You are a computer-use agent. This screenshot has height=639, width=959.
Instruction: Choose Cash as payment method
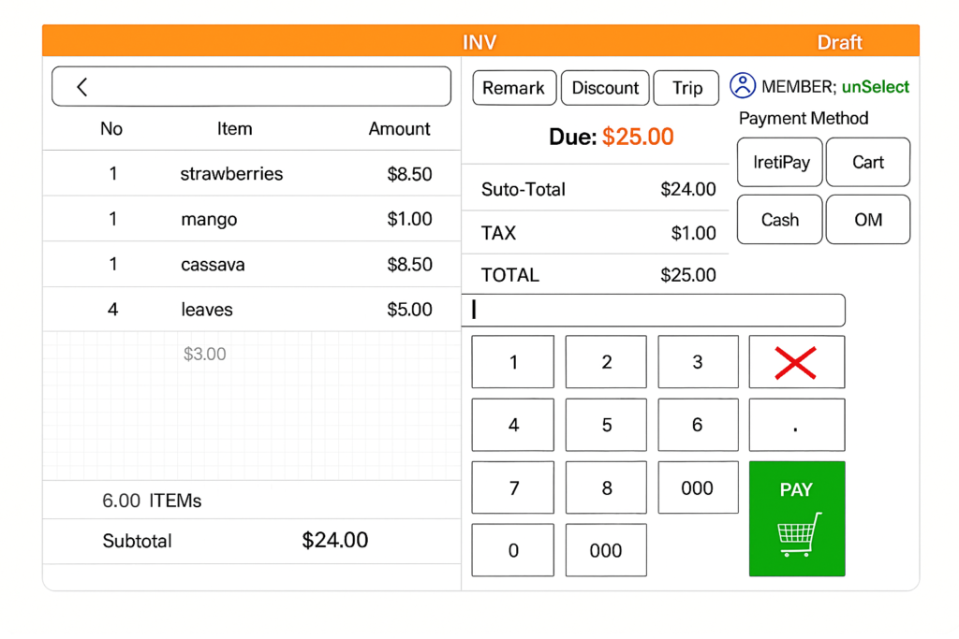coord(780,220)
